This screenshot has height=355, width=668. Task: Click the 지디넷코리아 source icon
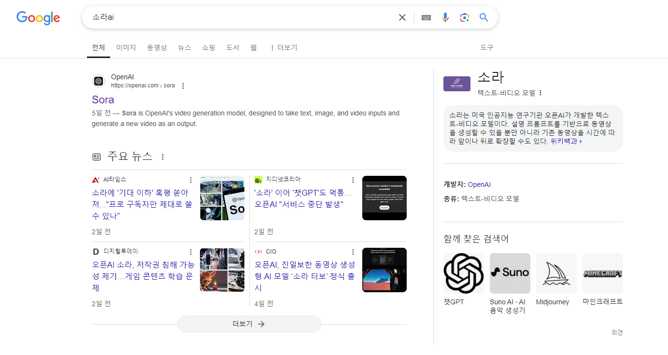258,180
